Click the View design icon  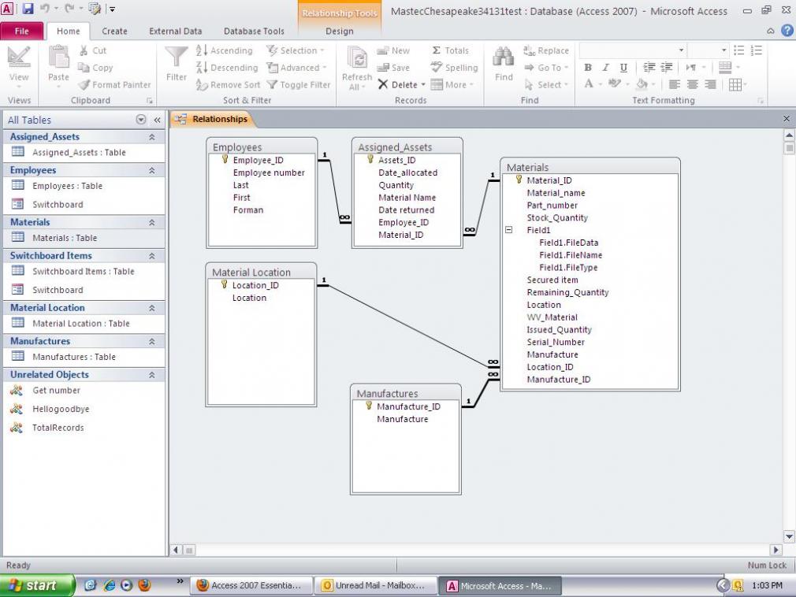click(19, 57)
